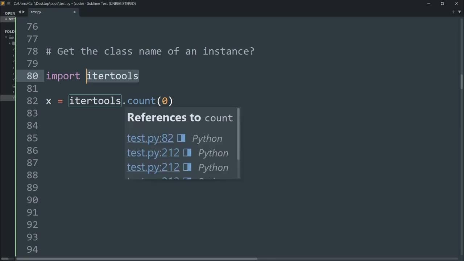The image size is (464, 261).
Task: Click split-view icon beside first test.py:212
Action: tap(187, 153)
